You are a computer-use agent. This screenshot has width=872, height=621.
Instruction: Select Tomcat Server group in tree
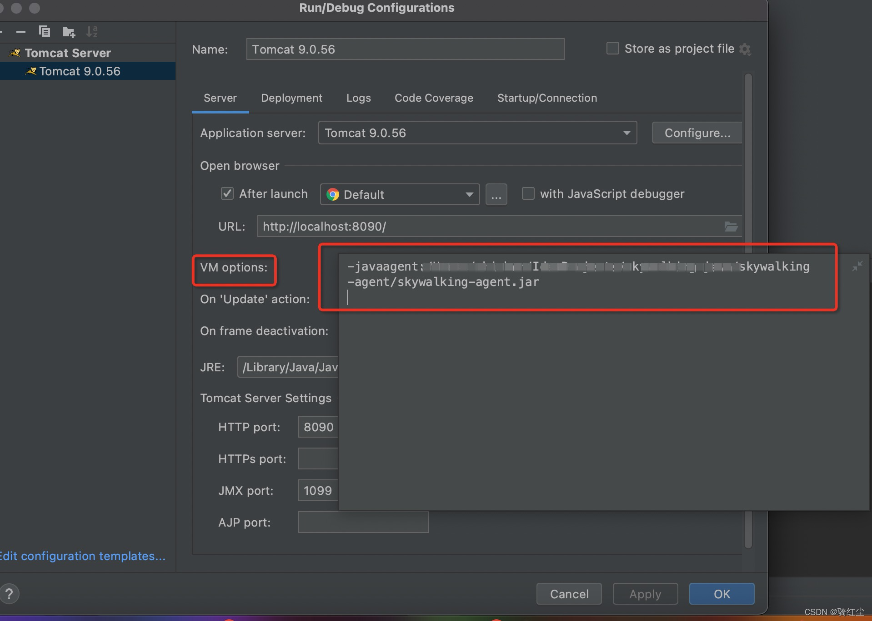point(88,53)
